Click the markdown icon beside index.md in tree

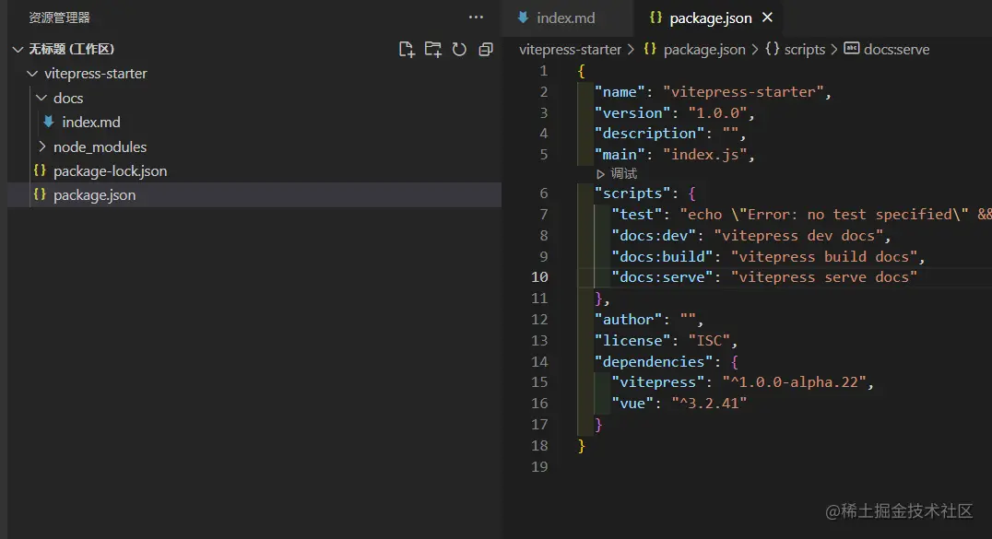click(x=49, y=122)
